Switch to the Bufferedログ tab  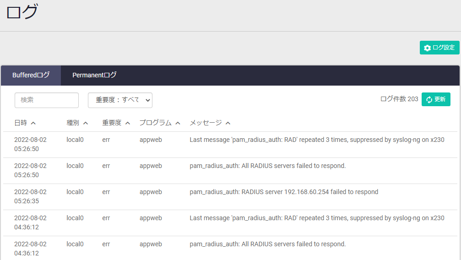[x=31, y=75]
